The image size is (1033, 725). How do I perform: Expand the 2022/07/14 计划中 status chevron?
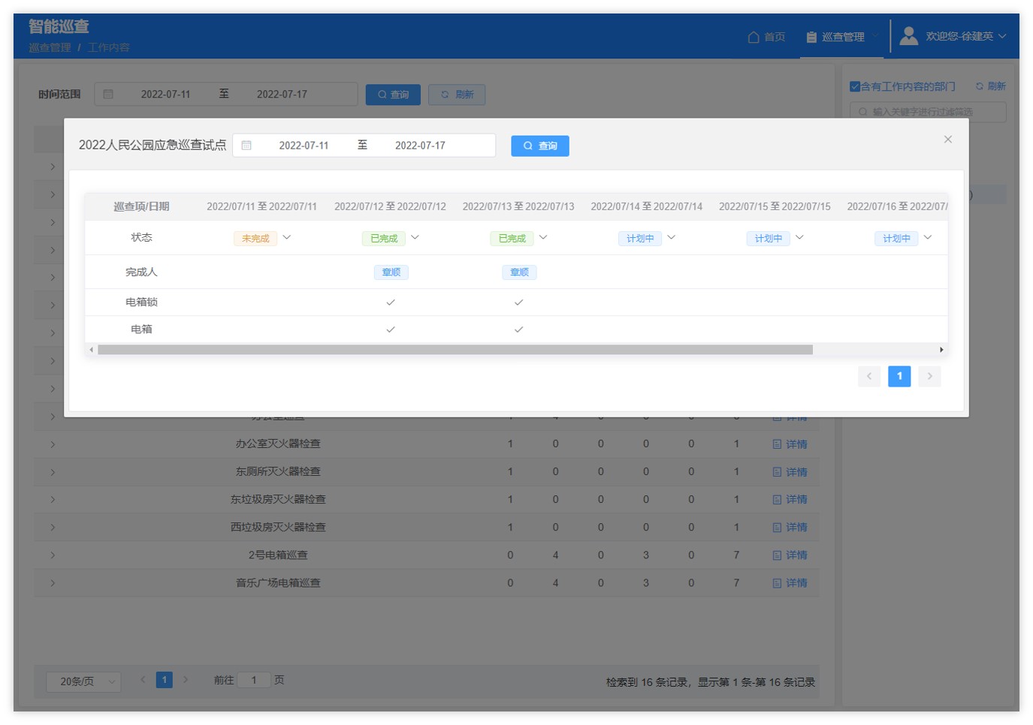click(x=672, y=238)
